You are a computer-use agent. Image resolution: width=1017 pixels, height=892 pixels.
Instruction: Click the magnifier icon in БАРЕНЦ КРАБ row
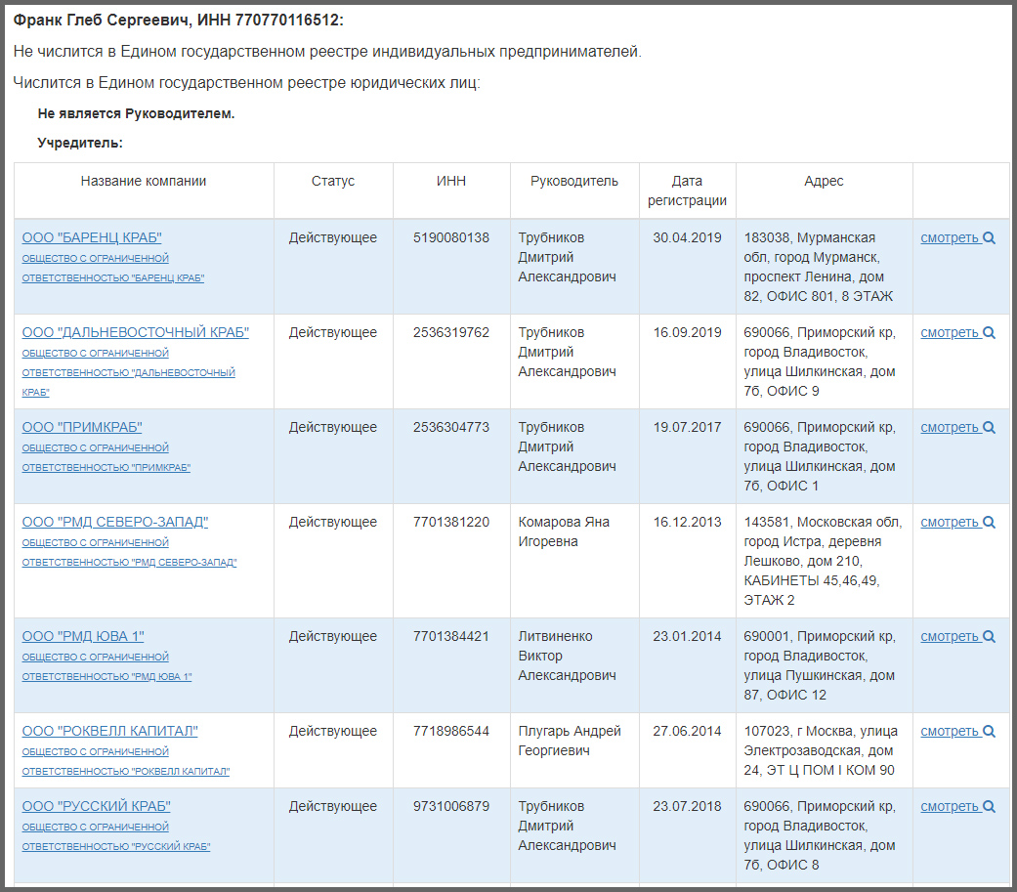click(989, 238)
